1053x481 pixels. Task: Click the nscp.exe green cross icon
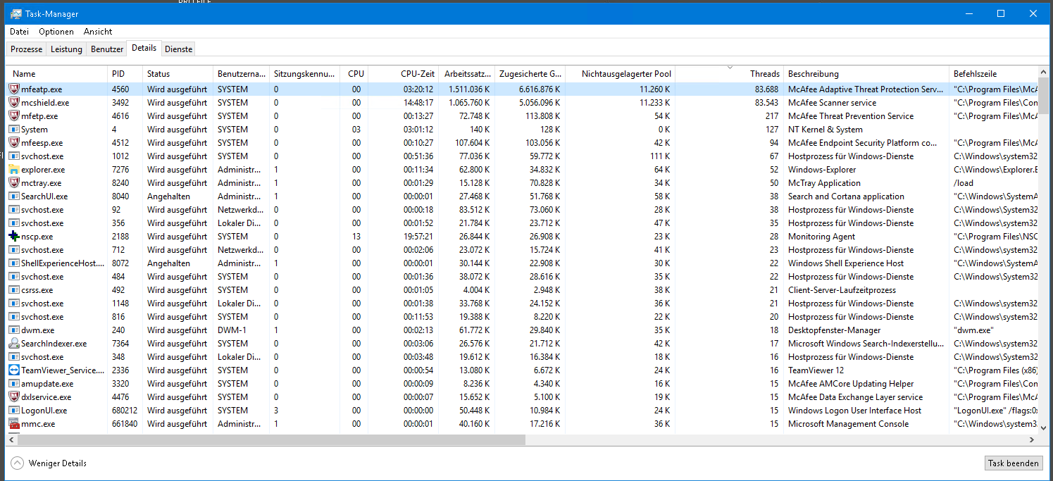pos(14,237)
